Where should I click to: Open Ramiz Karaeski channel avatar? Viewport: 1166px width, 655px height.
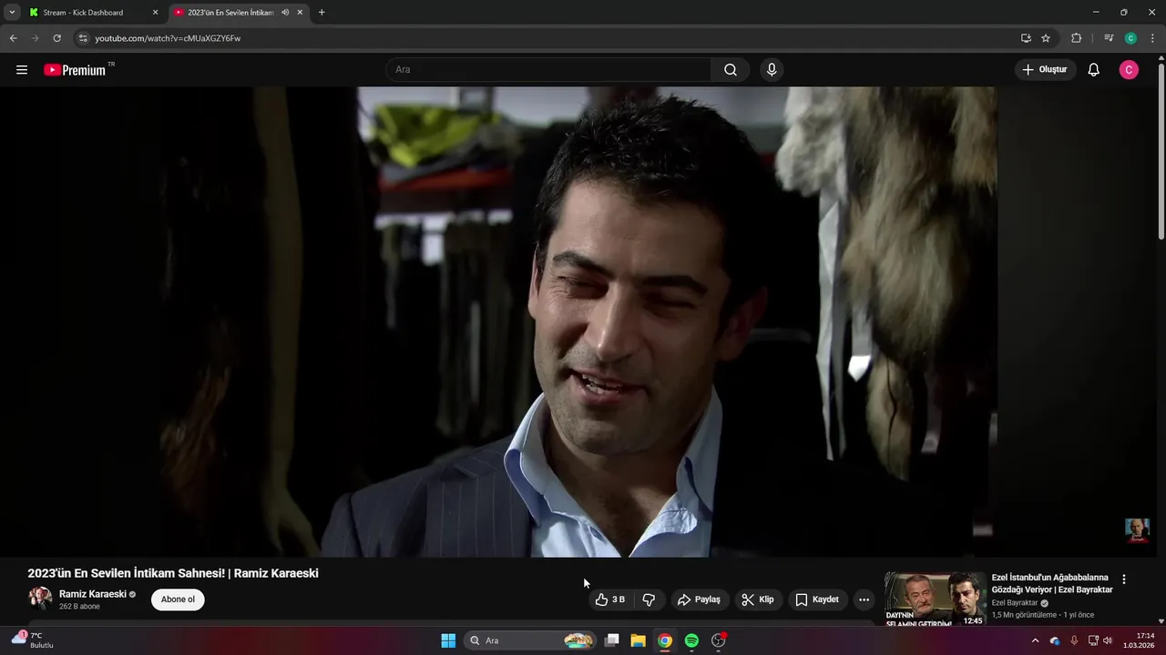pos(40,599)
